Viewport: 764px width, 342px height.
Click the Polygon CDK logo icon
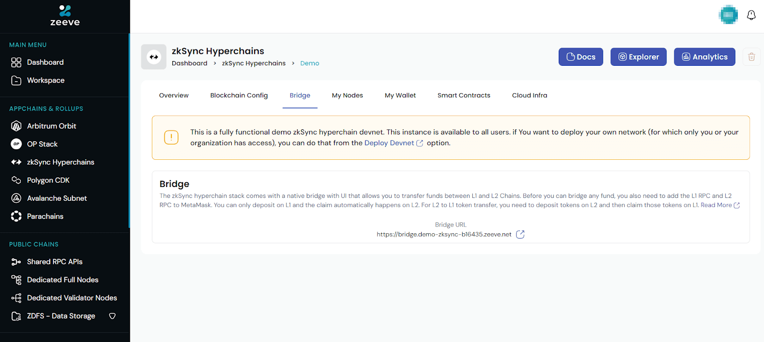[x=16, y=180]
